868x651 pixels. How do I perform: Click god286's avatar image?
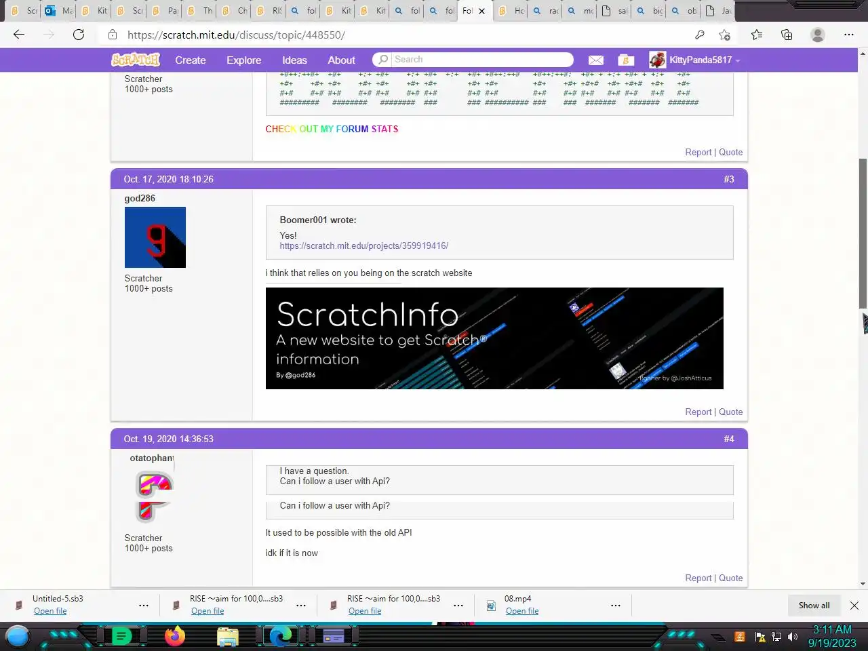coord(155,237)
